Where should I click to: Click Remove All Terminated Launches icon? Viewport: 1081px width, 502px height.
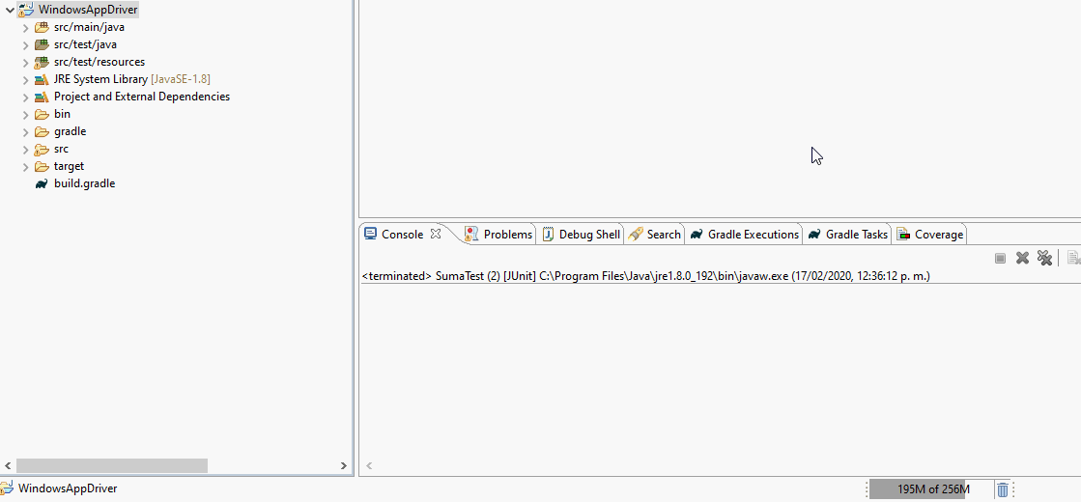coord(1044,258)
